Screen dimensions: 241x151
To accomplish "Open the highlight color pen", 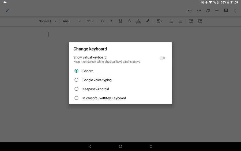I will pyautogui.click(x=148, y=21).
